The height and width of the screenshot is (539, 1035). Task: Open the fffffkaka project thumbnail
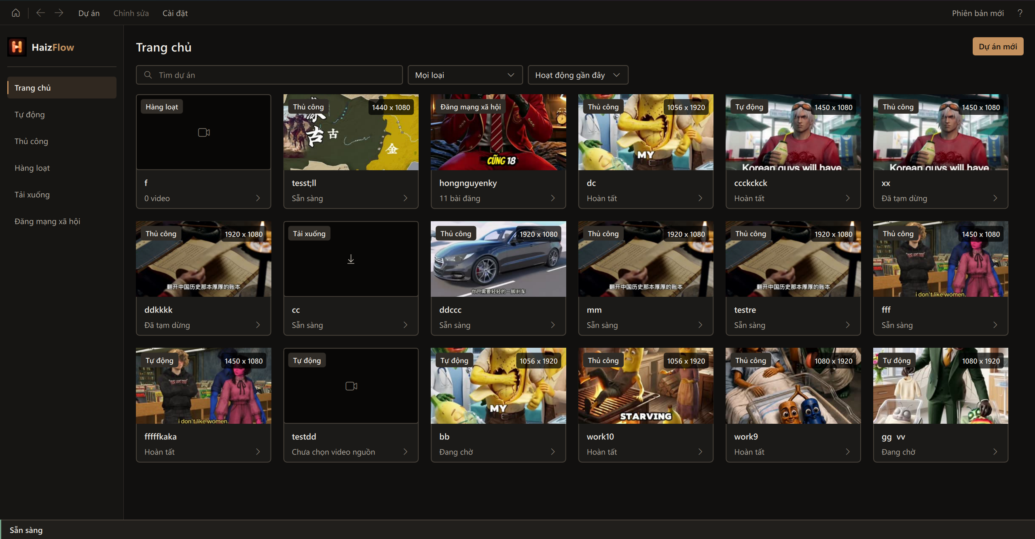click(203, 386)
